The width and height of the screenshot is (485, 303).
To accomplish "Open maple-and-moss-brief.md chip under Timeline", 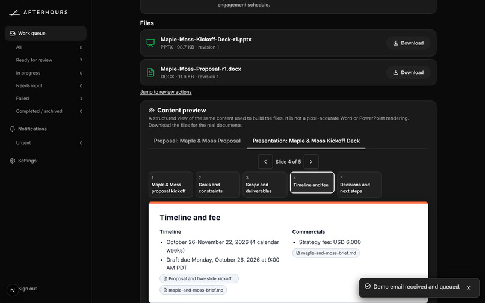I will point(193,290).
